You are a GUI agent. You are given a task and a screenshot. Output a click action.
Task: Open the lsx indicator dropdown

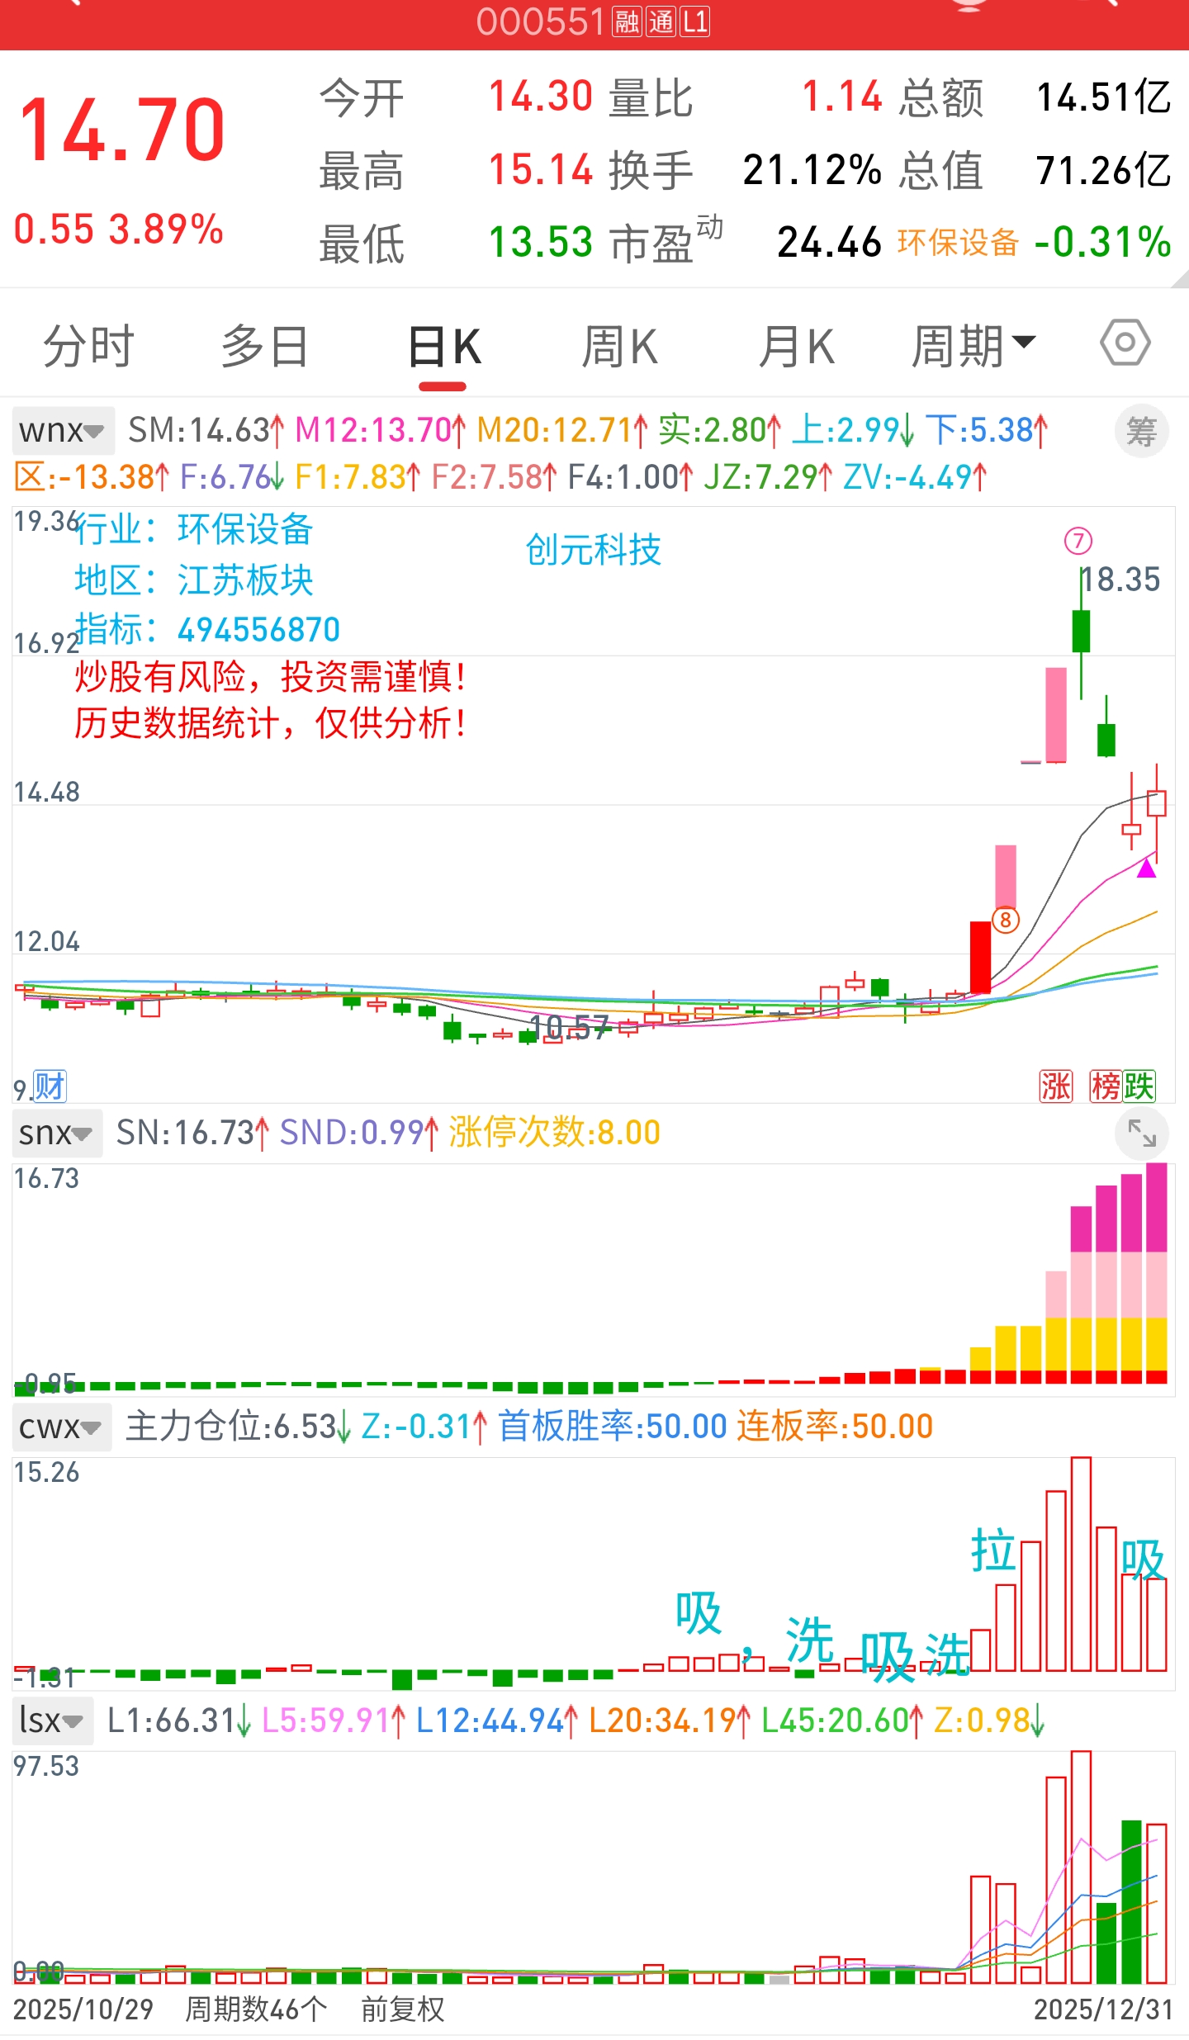click(x=53, y=1721)
